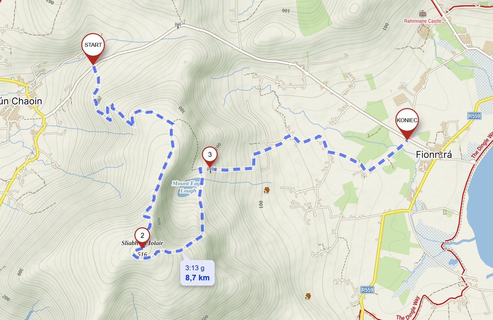
Task: Click The Dingle Way trail label at the bottom
Action: [x=408, y=309]
